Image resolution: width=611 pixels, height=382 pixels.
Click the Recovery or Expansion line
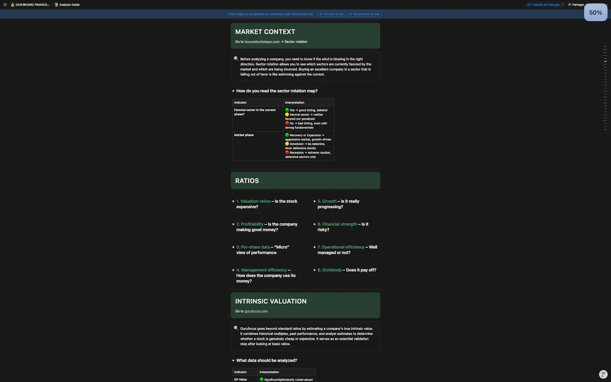tap(308, 137)
